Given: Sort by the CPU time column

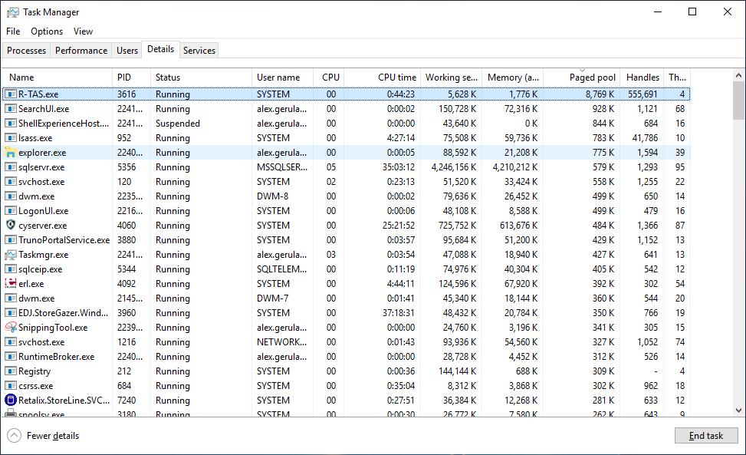Looking at the screenshot, I should (396, 77).
